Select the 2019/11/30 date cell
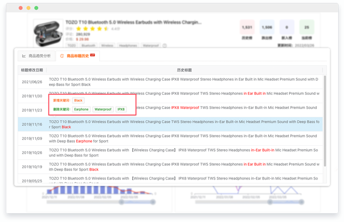Viewport: 344px width, 222px height. tap(32, 96)
